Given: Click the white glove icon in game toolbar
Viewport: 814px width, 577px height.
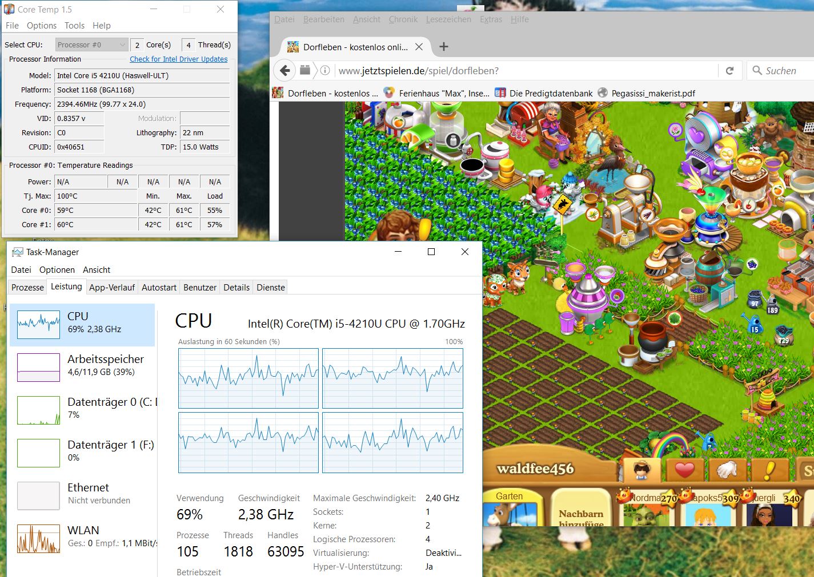Looking at the screenshot, I should pyautogui.click(x=727, y=470).
